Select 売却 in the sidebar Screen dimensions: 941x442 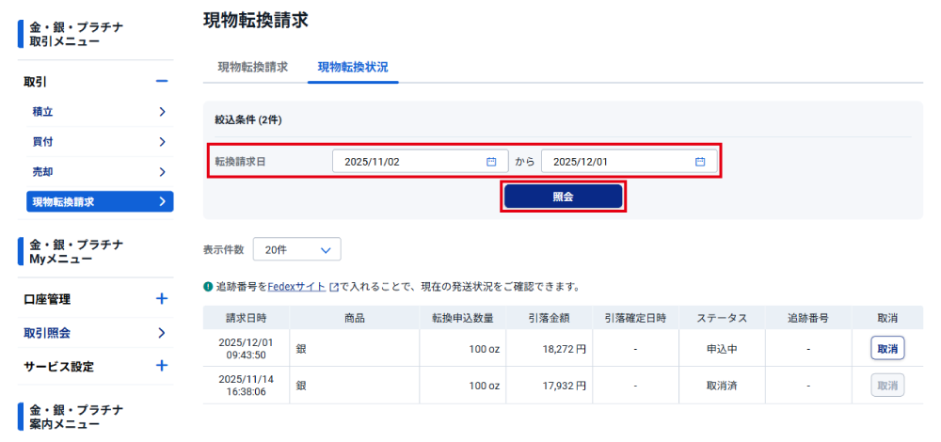click(x=99, y=172)
